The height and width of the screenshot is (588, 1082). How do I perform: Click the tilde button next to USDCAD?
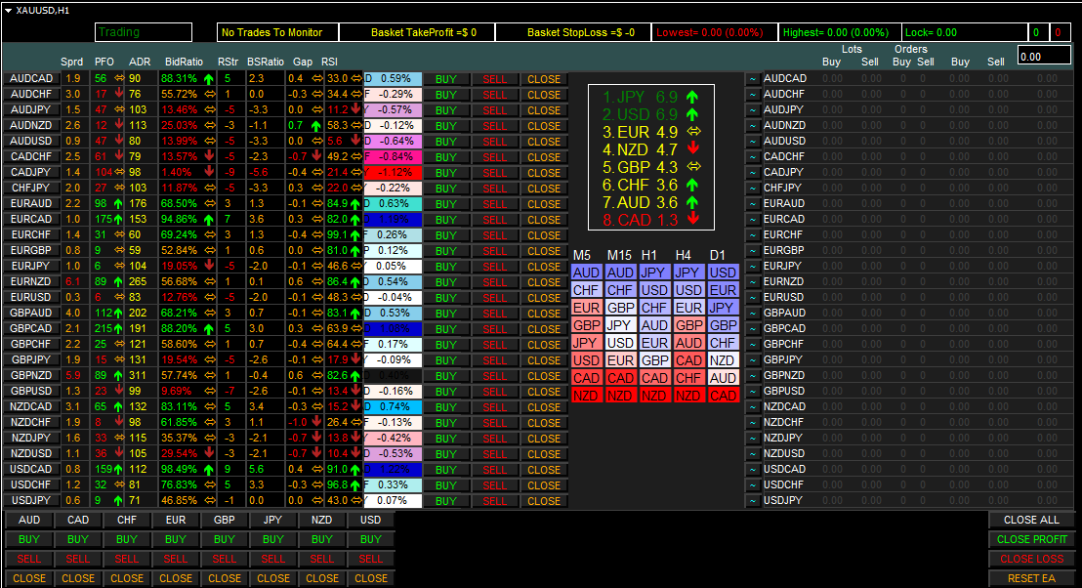753,469
